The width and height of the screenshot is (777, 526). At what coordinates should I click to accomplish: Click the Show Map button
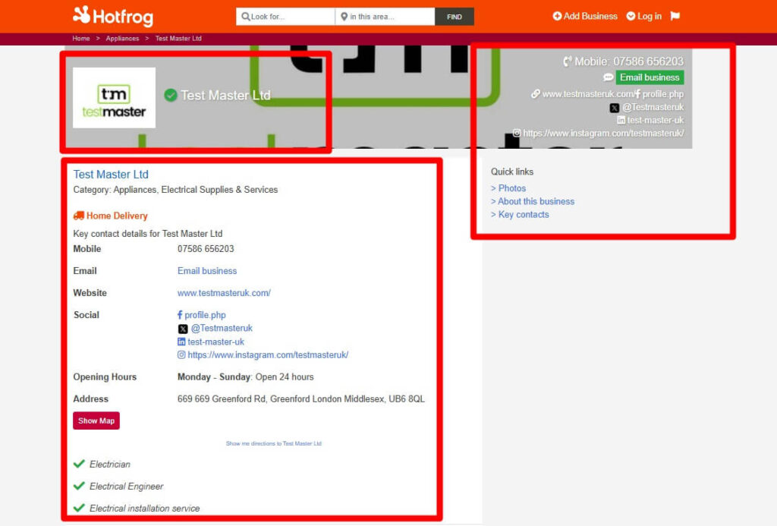point(96,420)
